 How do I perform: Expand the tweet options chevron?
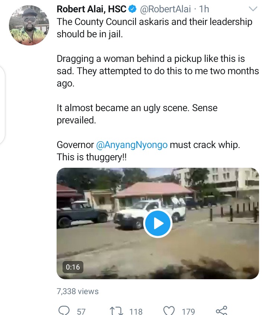[x=253, y=9]
